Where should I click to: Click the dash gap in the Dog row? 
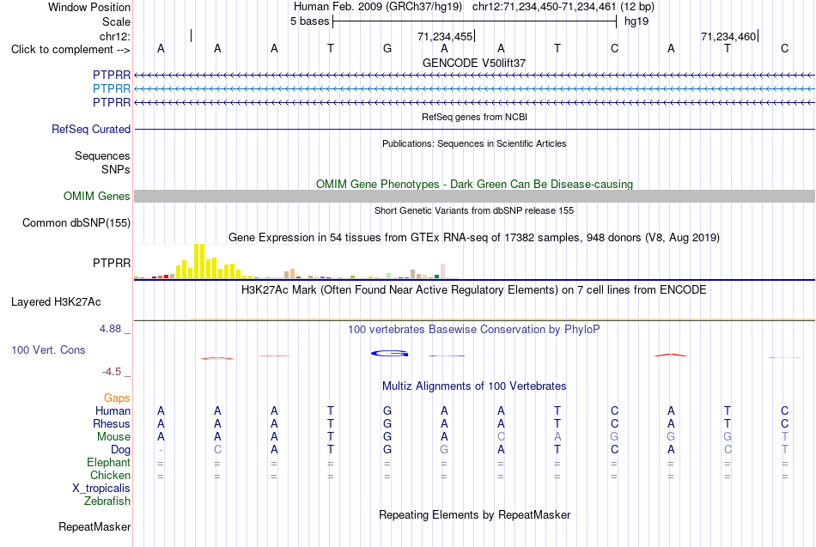click(161, 450)
